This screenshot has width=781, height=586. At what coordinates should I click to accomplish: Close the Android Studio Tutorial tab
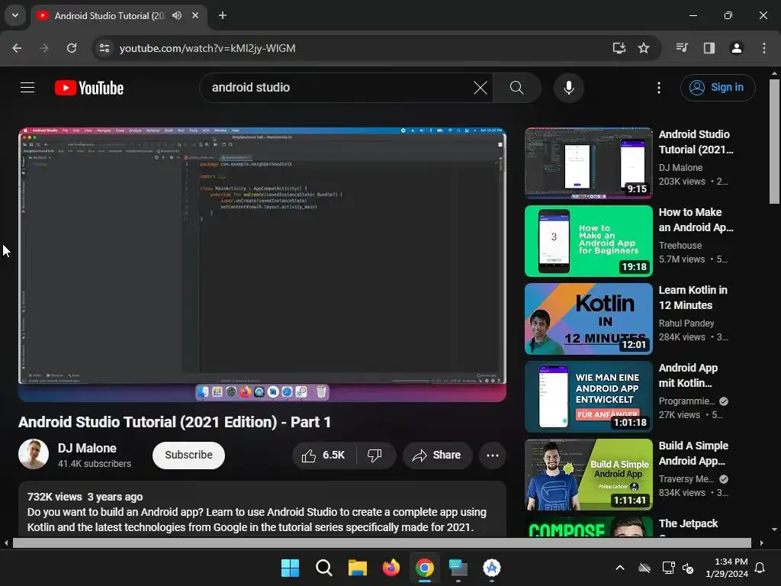195,15
